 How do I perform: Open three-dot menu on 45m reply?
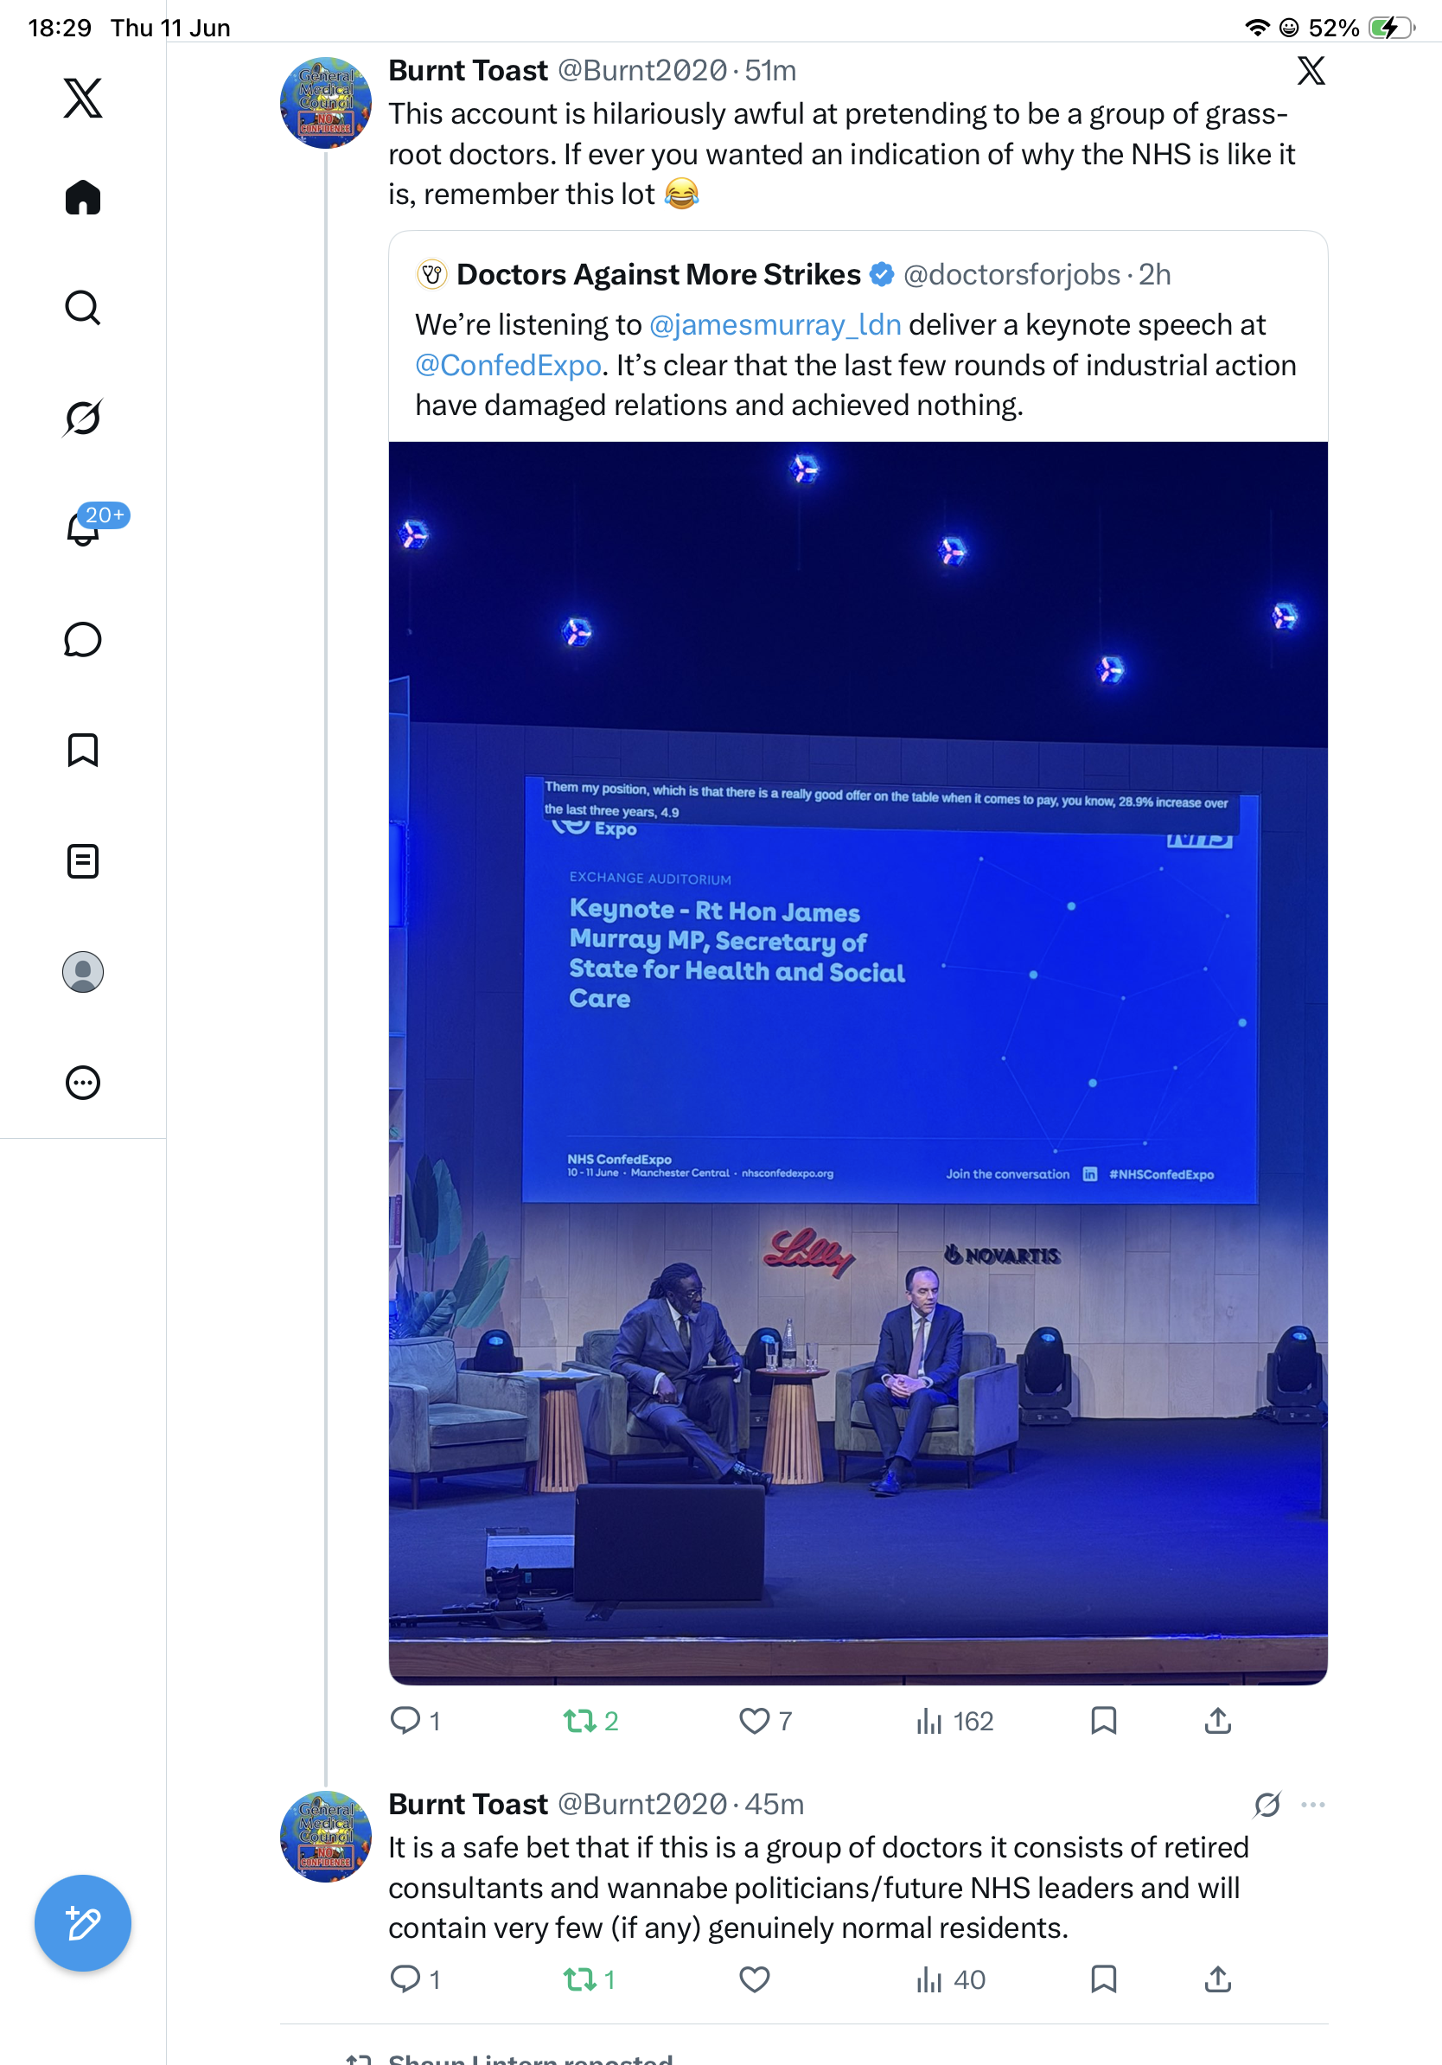coord(1312,1804)
